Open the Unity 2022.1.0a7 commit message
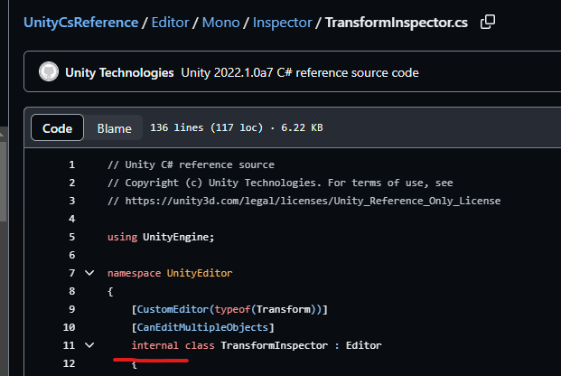Image resolution: width=561 pixels, height=376 pixels. pyautogui.click(x=300, y=72)
